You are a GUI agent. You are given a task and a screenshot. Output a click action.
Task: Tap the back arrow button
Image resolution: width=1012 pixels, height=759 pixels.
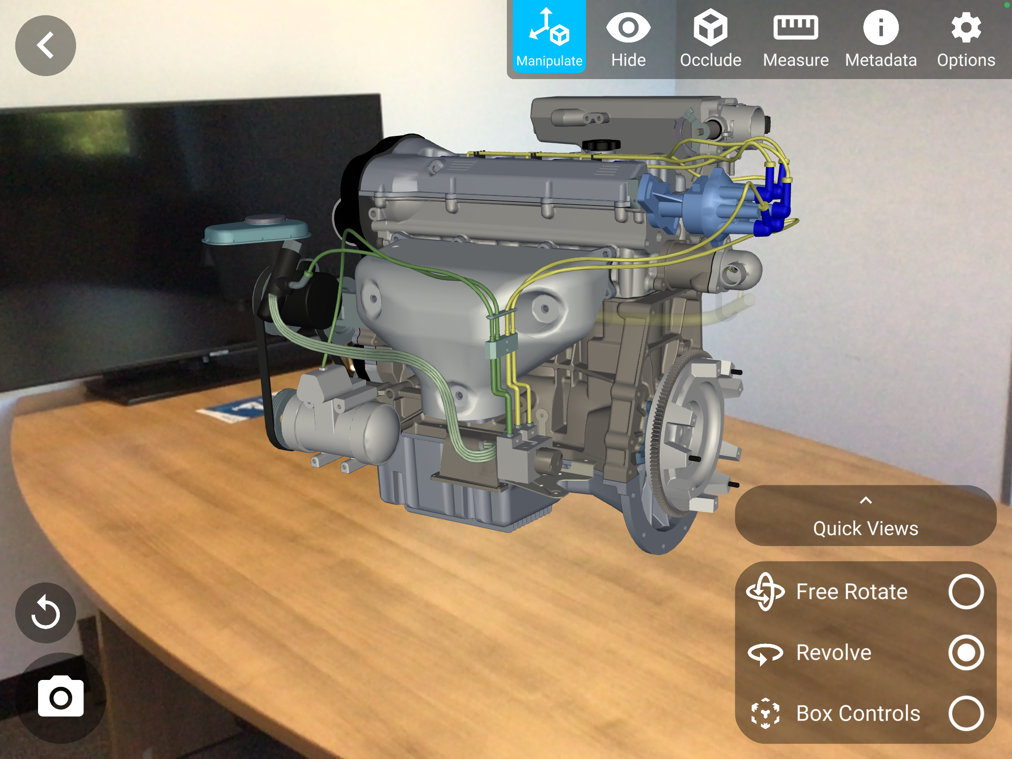[45, 45]
